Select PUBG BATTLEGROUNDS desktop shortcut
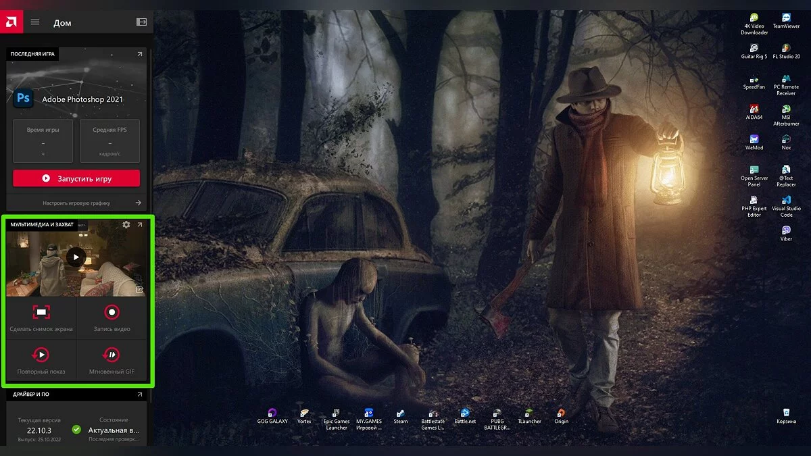811x456 pixels. click(x=497, y=419)
